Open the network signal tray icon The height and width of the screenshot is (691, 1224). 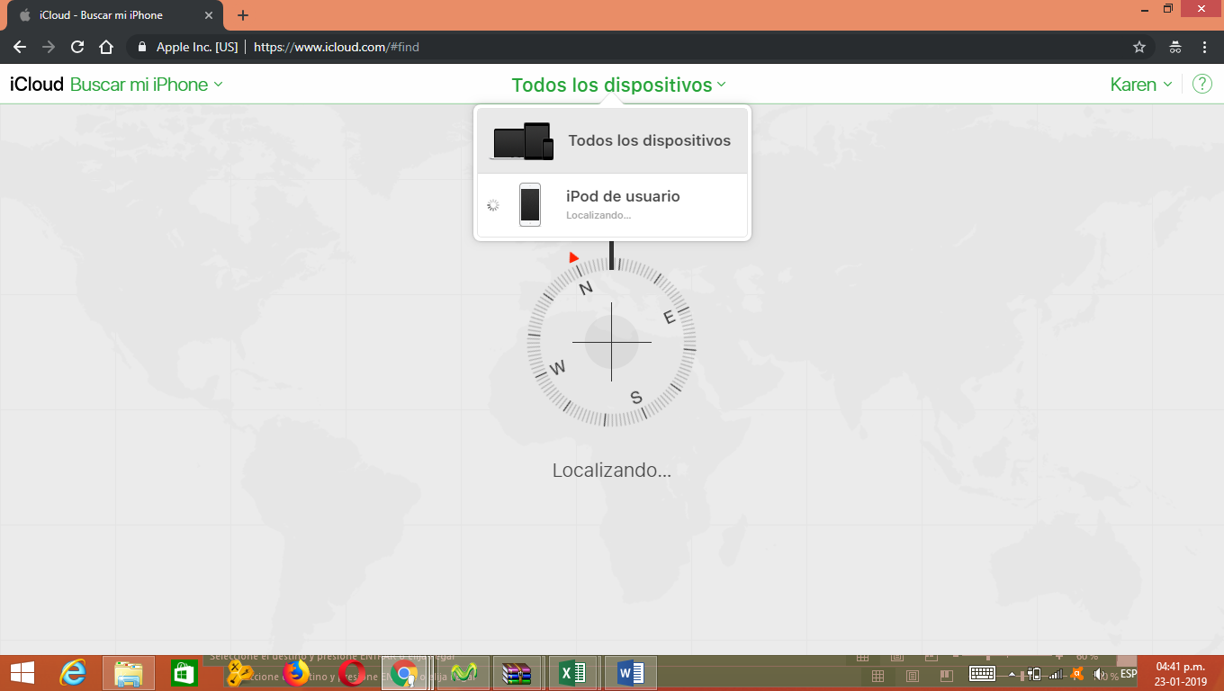coord(1055,674)
